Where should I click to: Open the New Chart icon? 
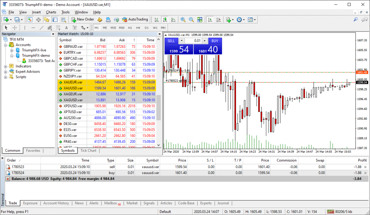tap(6, 20)
